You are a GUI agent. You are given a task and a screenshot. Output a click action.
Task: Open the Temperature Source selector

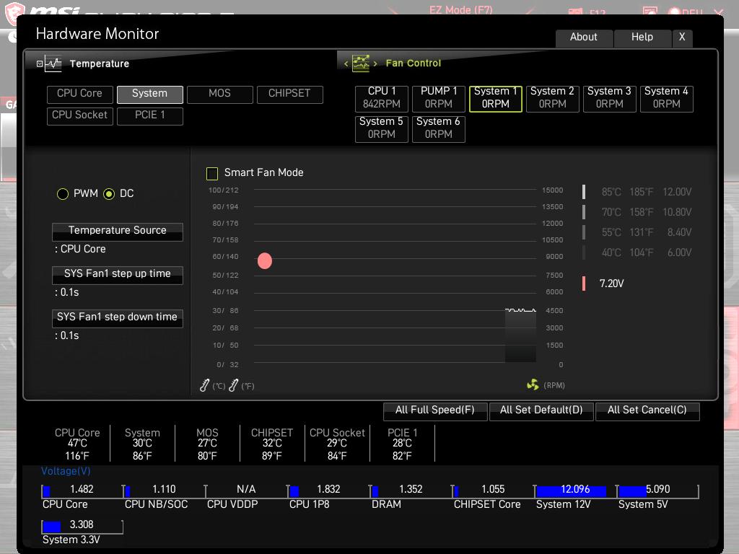[118, 232]
